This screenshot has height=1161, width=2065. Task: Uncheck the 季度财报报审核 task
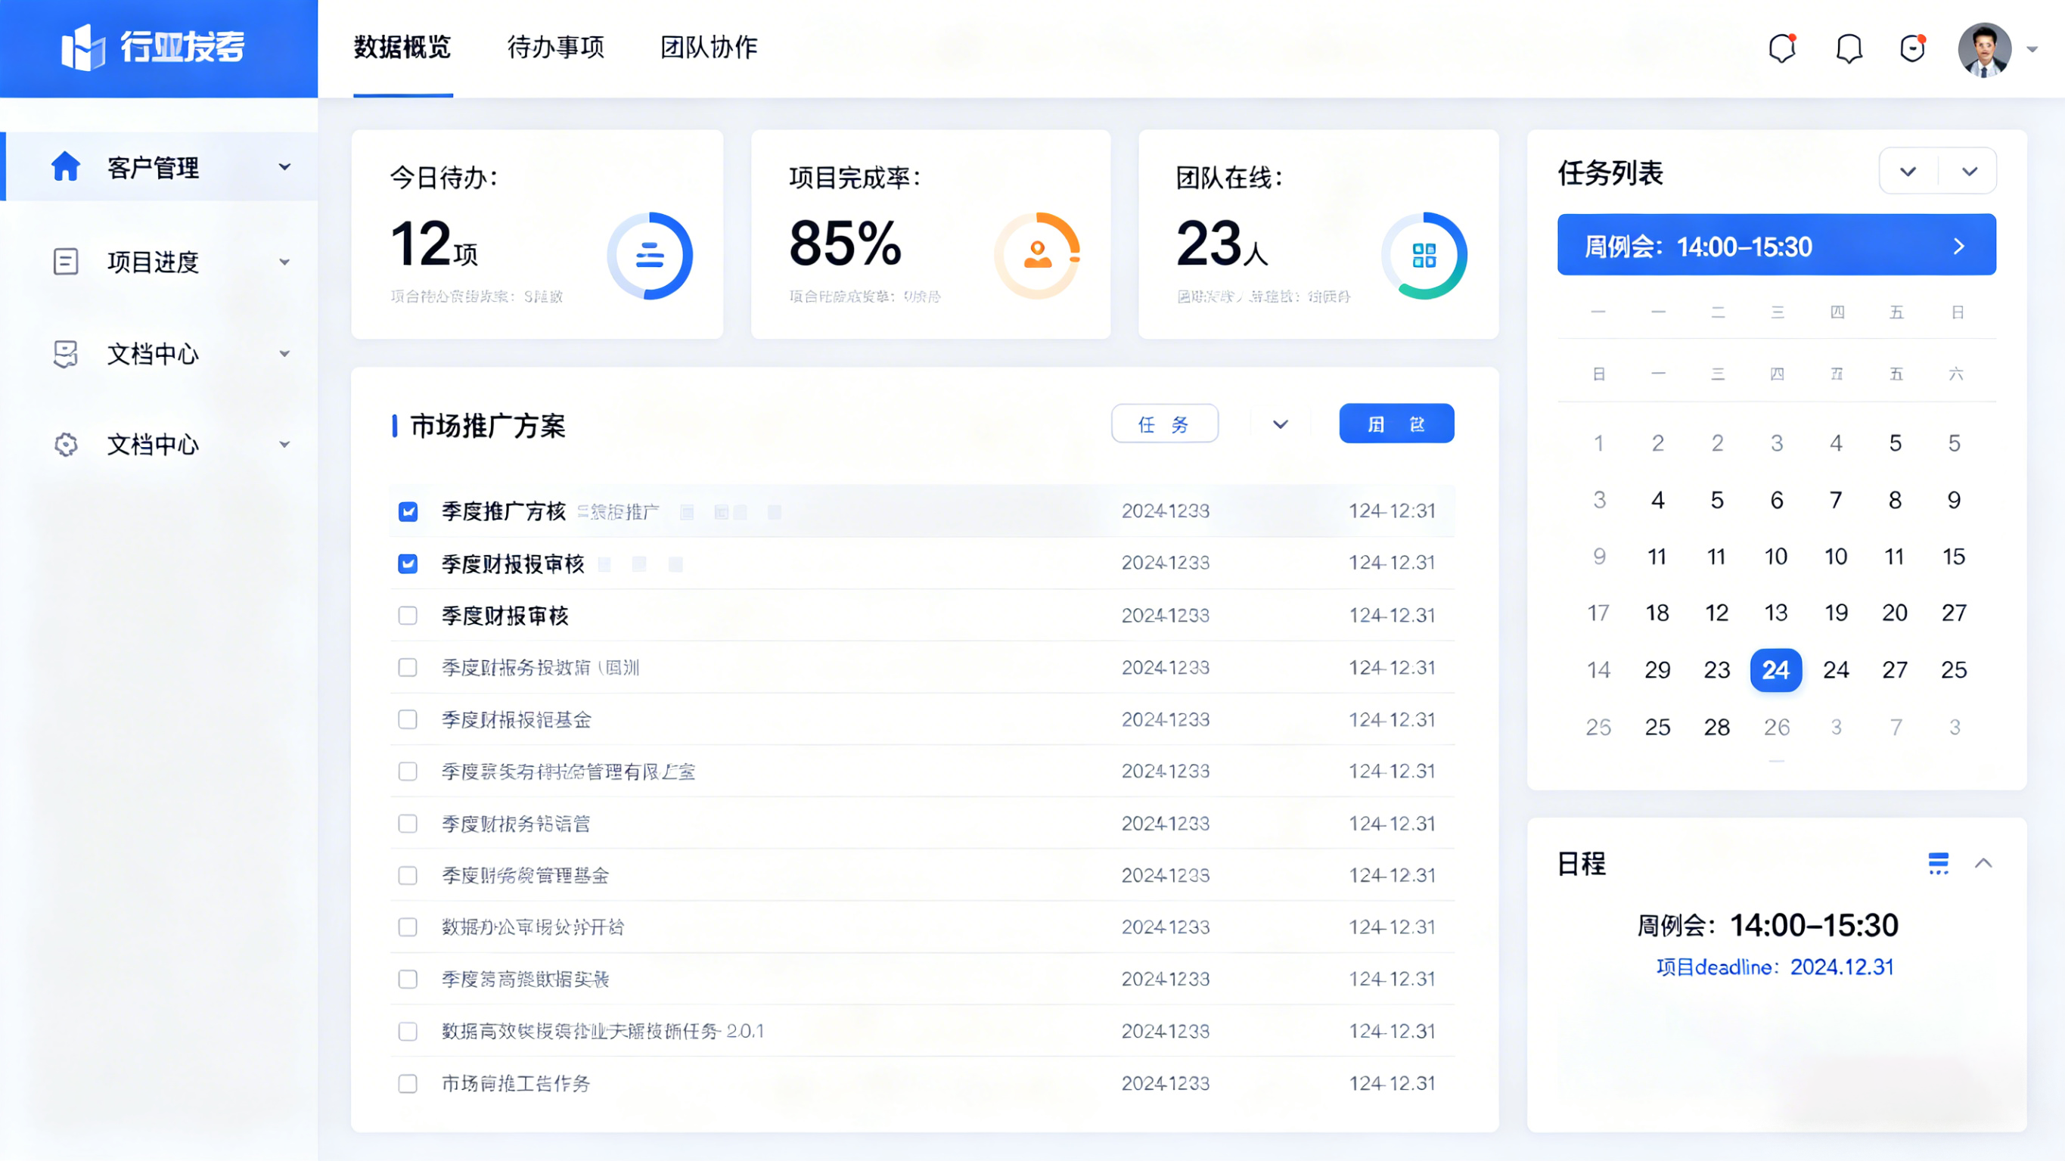408,563
